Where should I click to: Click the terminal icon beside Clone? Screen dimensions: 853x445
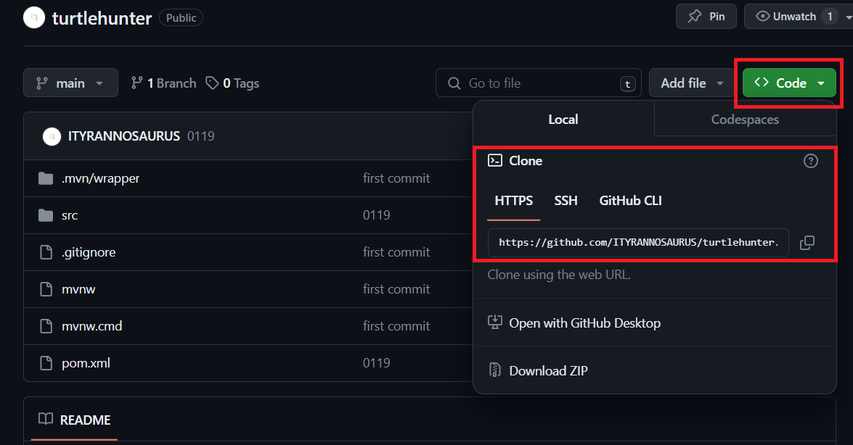coord(495,160)
